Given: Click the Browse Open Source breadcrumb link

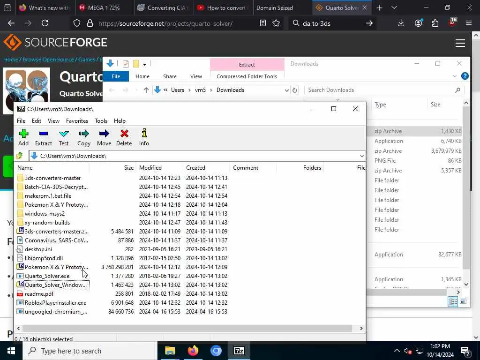Looking at the screenshot, I should 48,60.
